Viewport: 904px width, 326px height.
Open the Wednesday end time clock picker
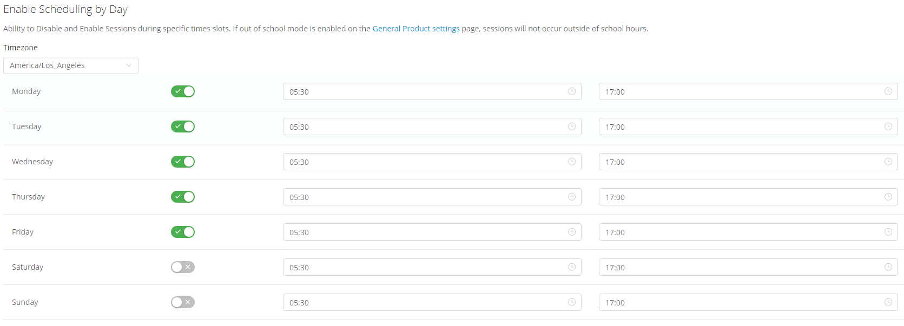click(888, 162)
